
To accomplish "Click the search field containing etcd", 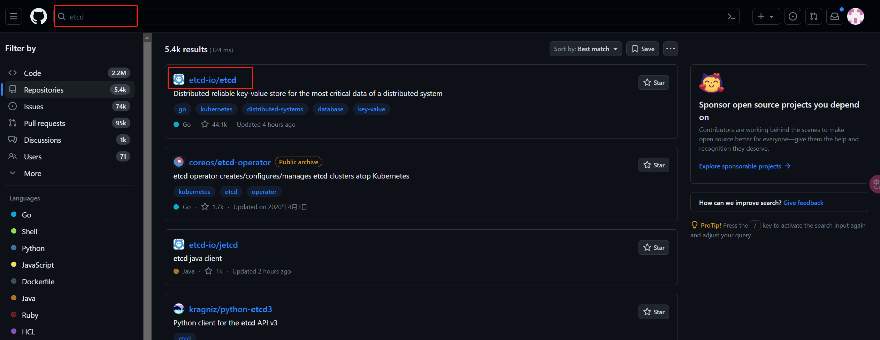I will pos(397,16).
